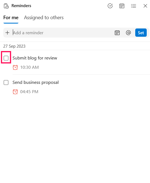Open calendar view icon in header
This screenshot has height=183, width=150.
pos(122,6)
